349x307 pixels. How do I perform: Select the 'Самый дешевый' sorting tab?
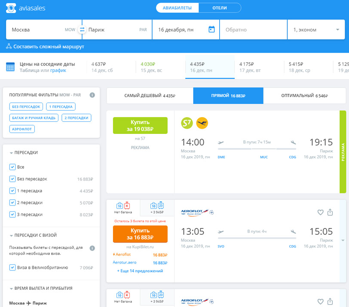(150, 96)
